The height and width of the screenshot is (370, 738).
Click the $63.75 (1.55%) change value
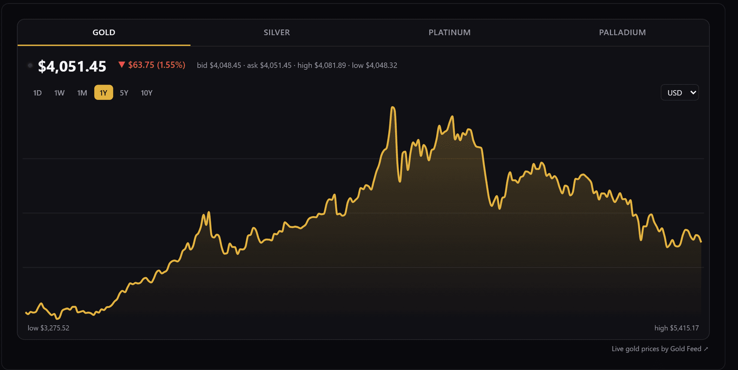point(157,65)
